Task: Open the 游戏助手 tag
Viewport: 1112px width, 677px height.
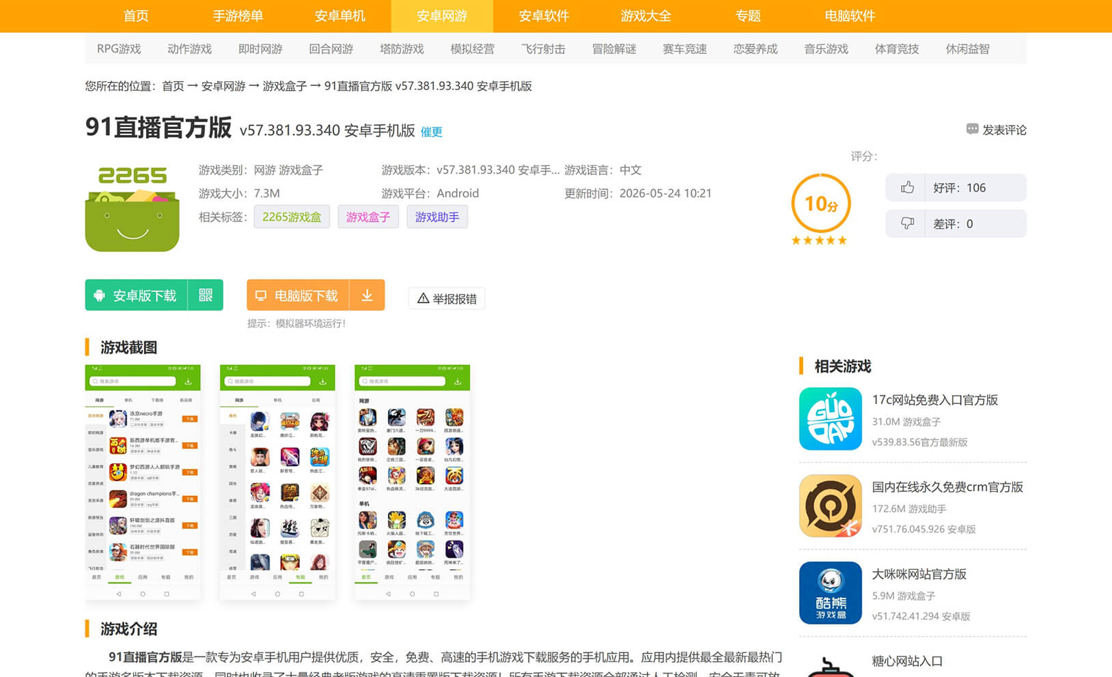Action: tap(437, 217)
